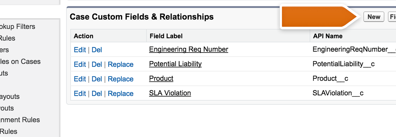Click the New button
Screen dimensions: 396x137
[x=374, y=17]
